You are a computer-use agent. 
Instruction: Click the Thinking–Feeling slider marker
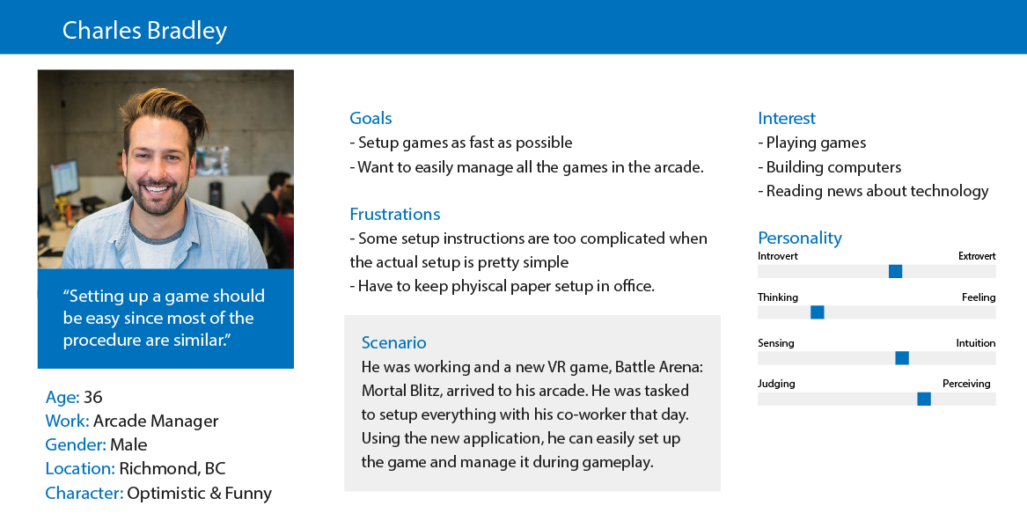pyautogui.click(x=817, y=312)
